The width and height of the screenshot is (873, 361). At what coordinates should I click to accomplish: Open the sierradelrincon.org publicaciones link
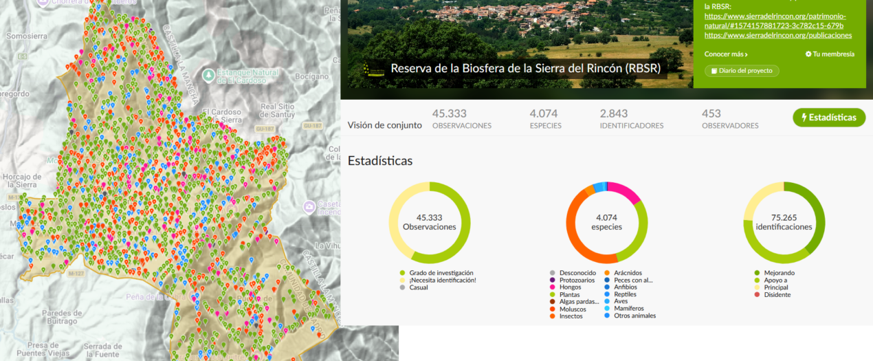[x=778, y=35]
